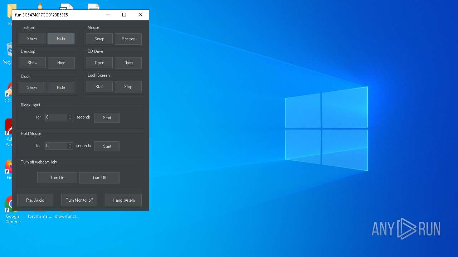Select the Adobe Acrobat desktop icon
The image size is (458, 257).
click(x=8, y=133)
